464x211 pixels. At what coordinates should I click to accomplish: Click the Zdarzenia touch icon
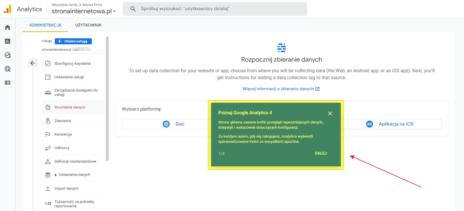click(x=48, y=121)
